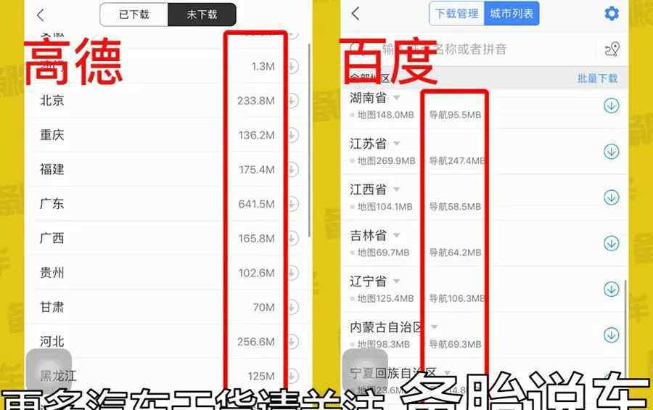Expand the 辽宁省 city list
Viewport: 653px width, 410px height.
pyautogui.click(x=396, y=282)
